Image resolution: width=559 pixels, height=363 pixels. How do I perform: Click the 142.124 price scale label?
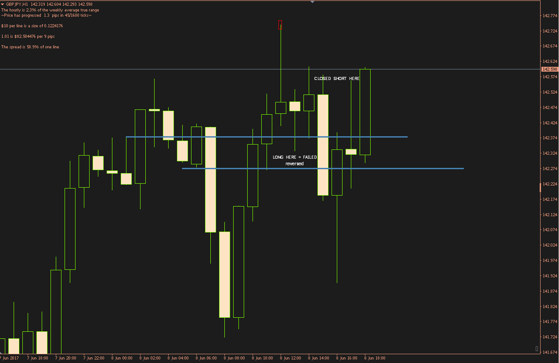click(550, 215)
